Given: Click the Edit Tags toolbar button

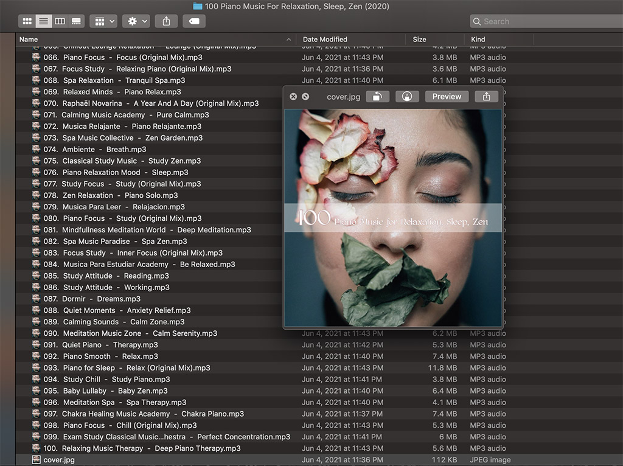Looking at the screenshot, I should pyautogui.click(x=194, y=21).
